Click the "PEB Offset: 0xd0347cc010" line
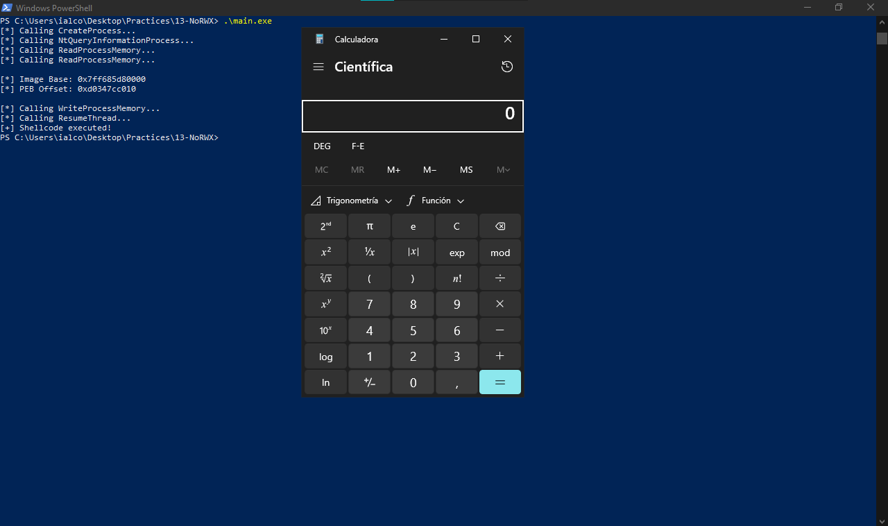888x526 pixels. pyautogui.click(x=68, y=89)
